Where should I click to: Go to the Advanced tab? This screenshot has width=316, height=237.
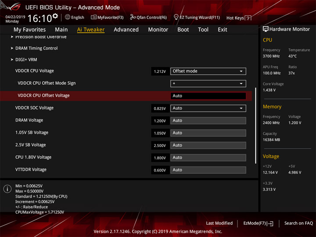126,30
